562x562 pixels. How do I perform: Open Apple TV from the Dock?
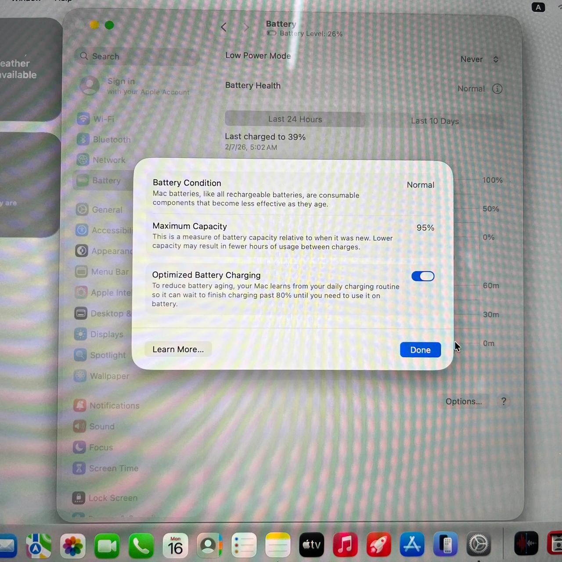(312, 545)
